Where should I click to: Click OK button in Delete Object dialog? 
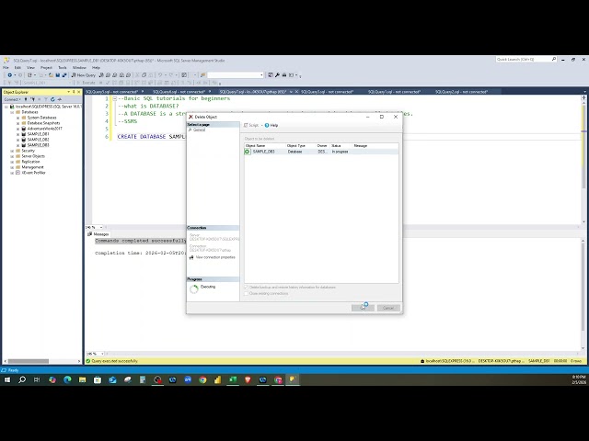[x=363, y=308]
